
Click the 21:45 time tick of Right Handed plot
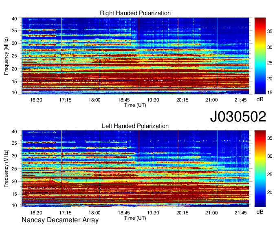click(x=241, y=100)
